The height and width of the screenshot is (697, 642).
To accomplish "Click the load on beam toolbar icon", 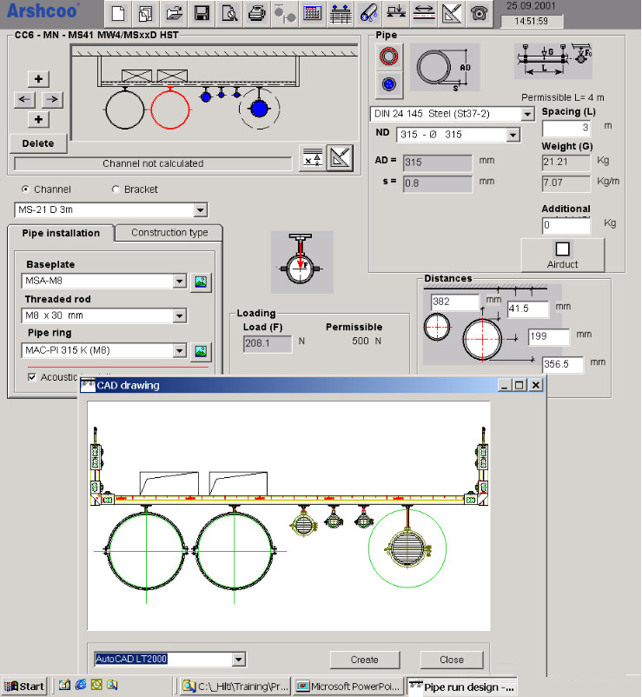I will coord(396,12).
